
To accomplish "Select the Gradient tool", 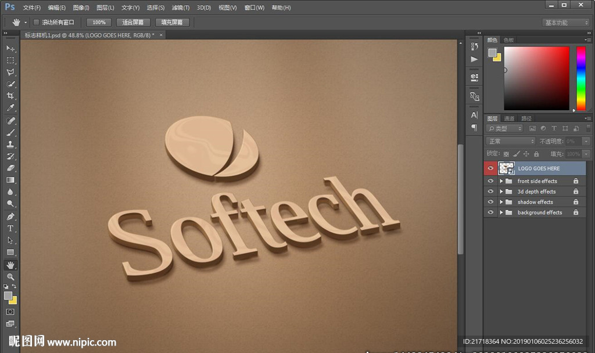I will (x=10, y=180).
